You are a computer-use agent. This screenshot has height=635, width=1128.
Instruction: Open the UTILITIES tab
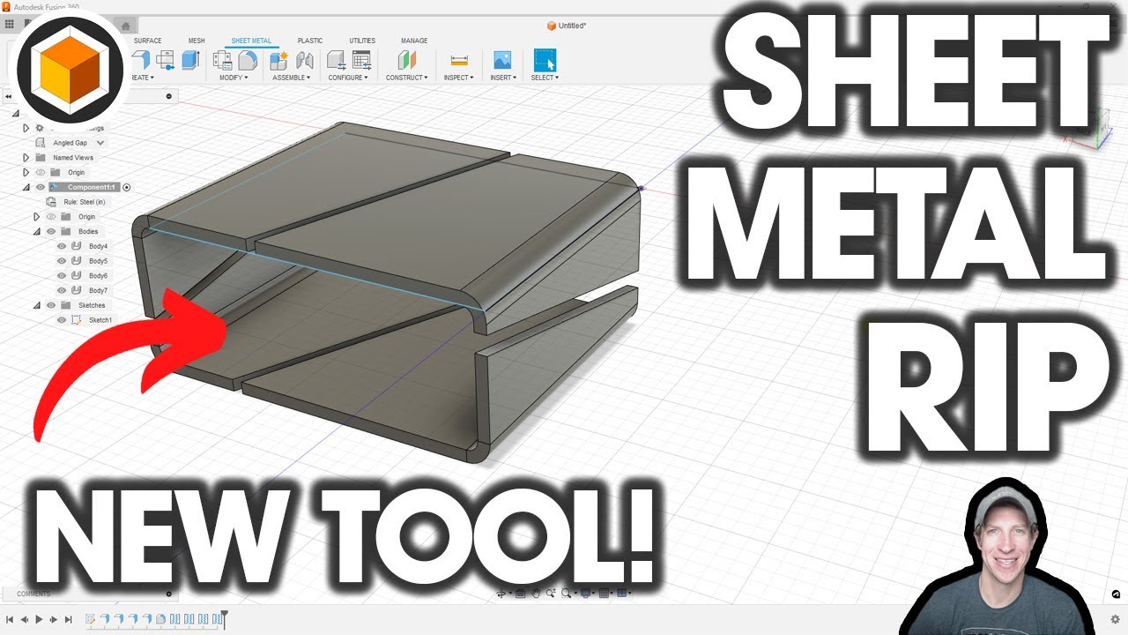362,41
